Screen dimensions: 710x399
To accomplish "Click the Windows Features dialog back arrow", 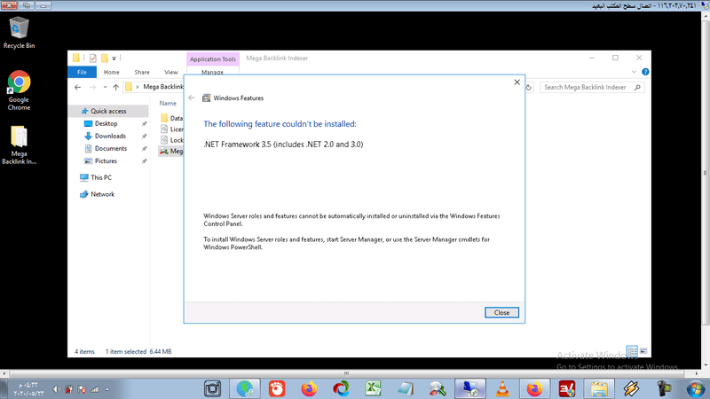I will [x=192, y=98].
